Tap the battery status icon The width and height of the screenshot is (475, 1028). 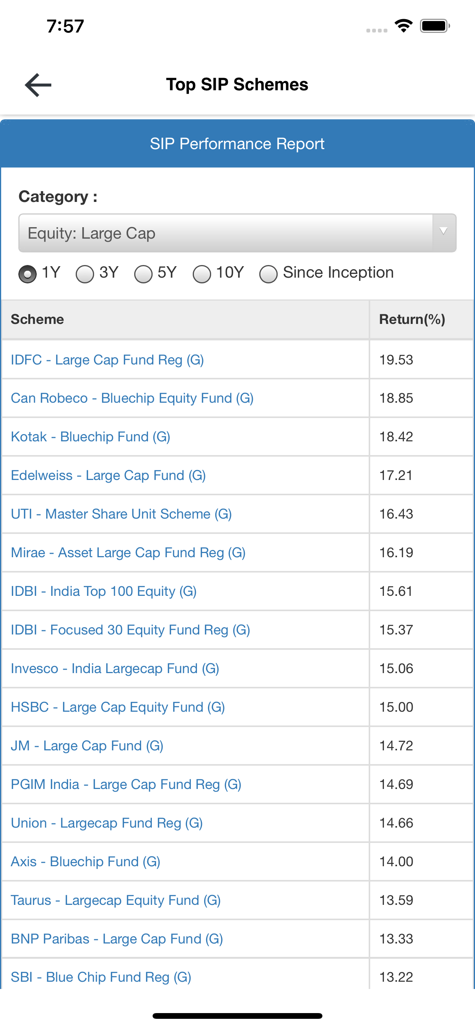[x=435, y=26]
